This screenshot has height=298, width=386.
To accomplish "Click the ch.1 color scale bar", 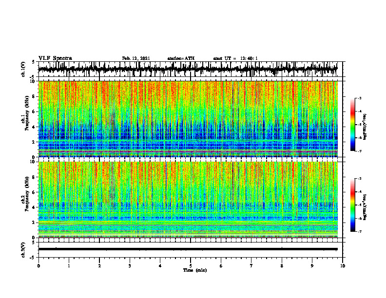I will [x=353, y=125].
